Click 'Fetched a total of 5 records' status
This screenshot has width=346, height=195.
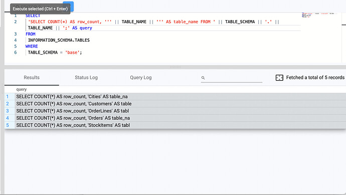315,77
